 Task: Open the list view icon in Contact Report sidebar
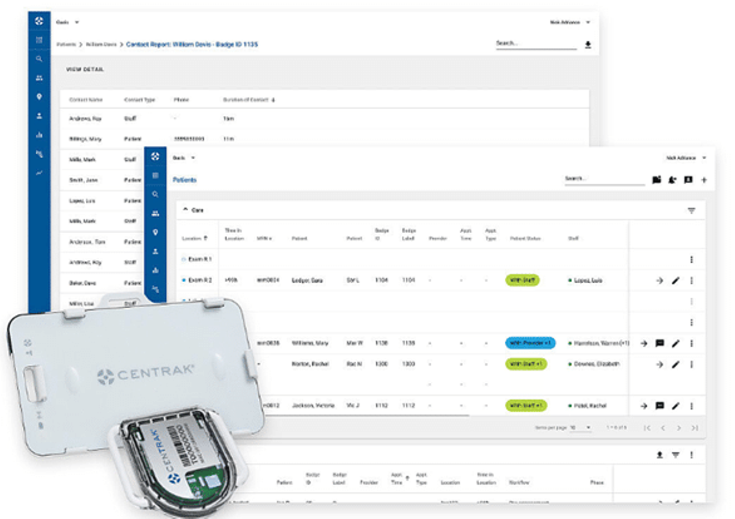[39, 40]
